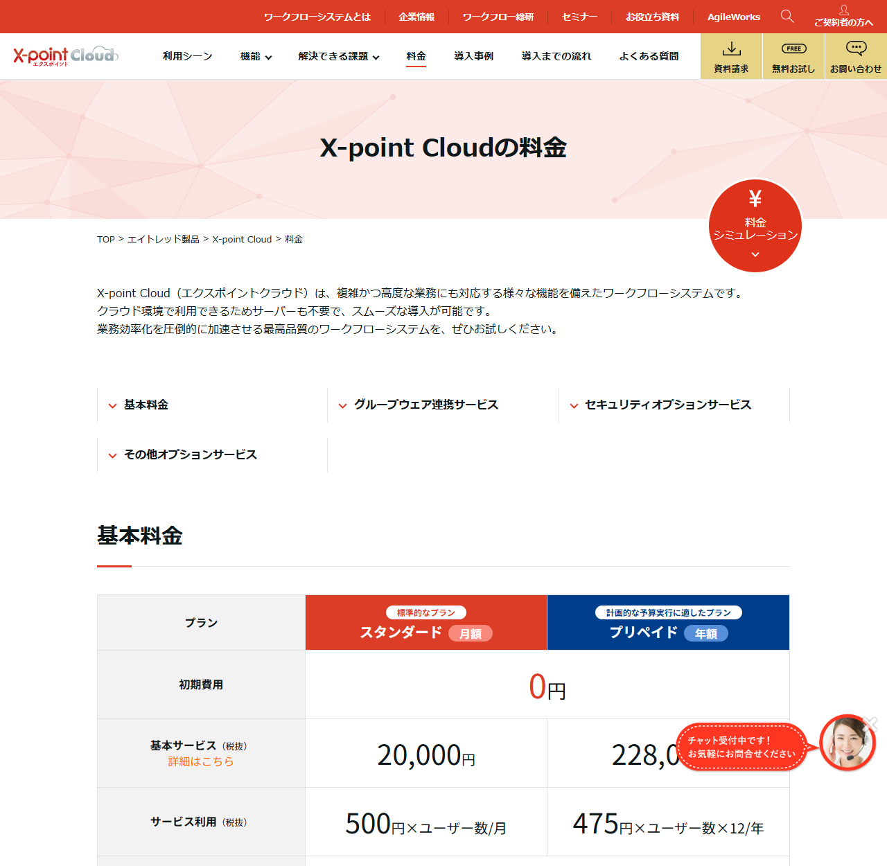Open ワークフローシステムとは in top bar
The height and width of the screenshot is (866, 887).
[x=317, y=17]
